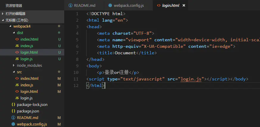This screenshot has width=260, height=127.
Task: Click the git status dot beside webpack4
Action: (59, 26)
